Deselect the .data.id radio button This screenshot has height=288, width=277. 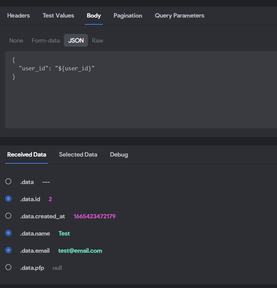(9, 199)
